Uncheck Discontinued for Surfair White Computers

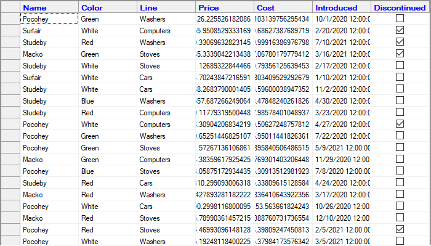pyautogui.click(x=400, y=30)
